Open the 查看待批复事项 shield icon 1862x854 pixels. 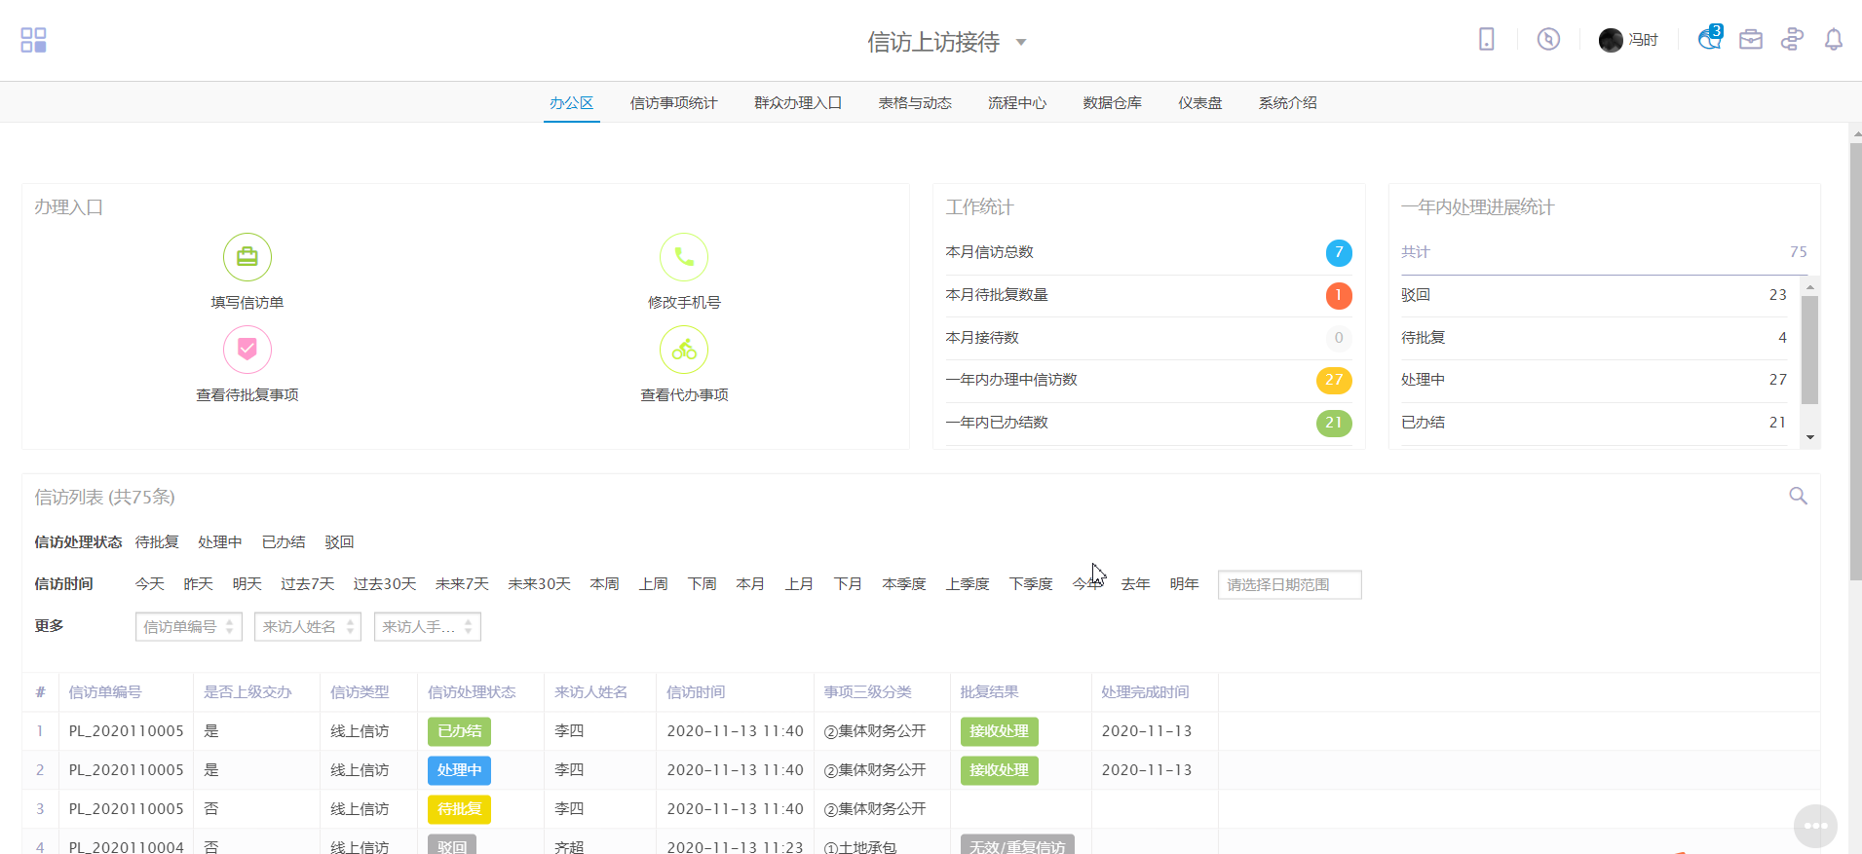(x=247, y=350)
